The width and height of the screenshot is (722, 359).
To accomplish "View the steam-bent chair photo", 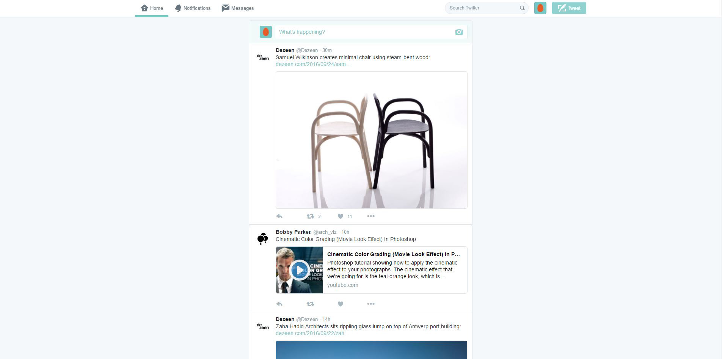I will [372, 140].
